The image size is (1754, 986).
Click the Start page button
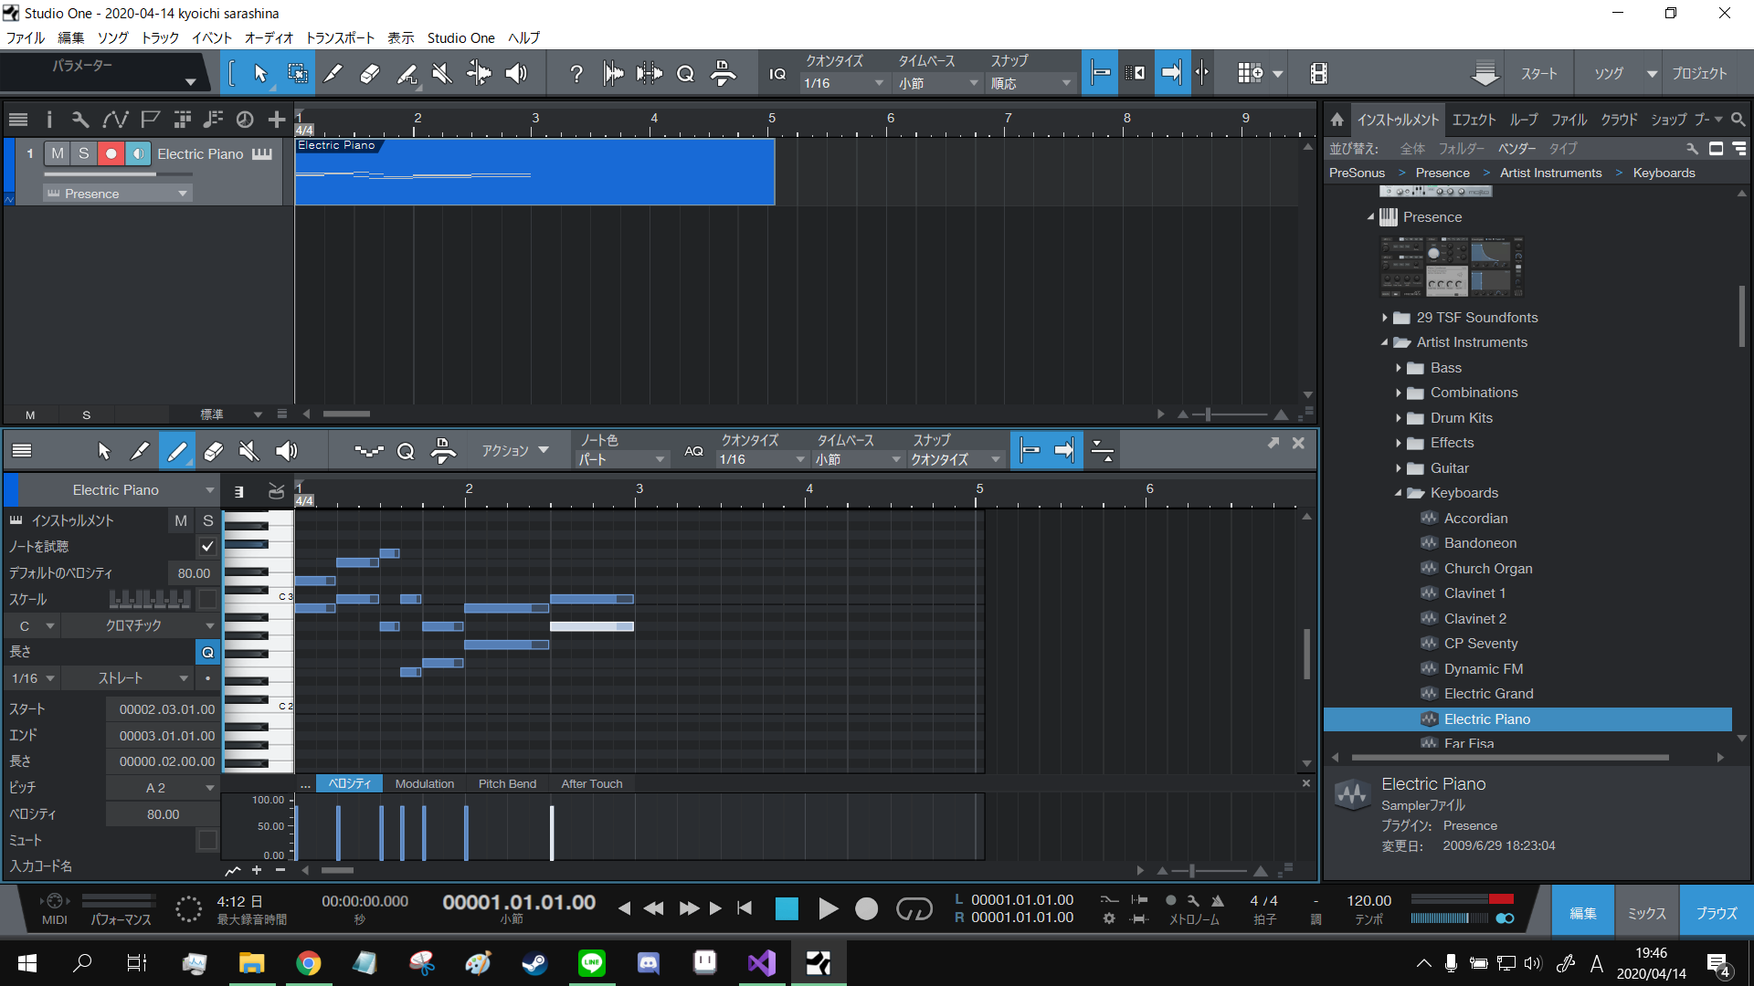[1538, 74]
